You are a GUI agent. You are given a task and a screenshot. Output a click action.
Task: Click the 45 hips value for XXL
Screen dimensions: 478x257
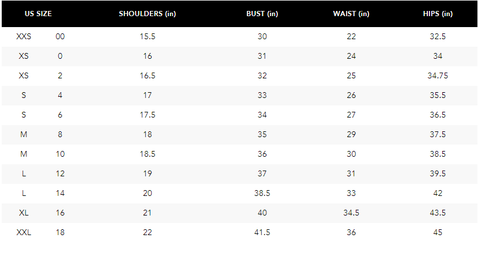coord(438,232)
